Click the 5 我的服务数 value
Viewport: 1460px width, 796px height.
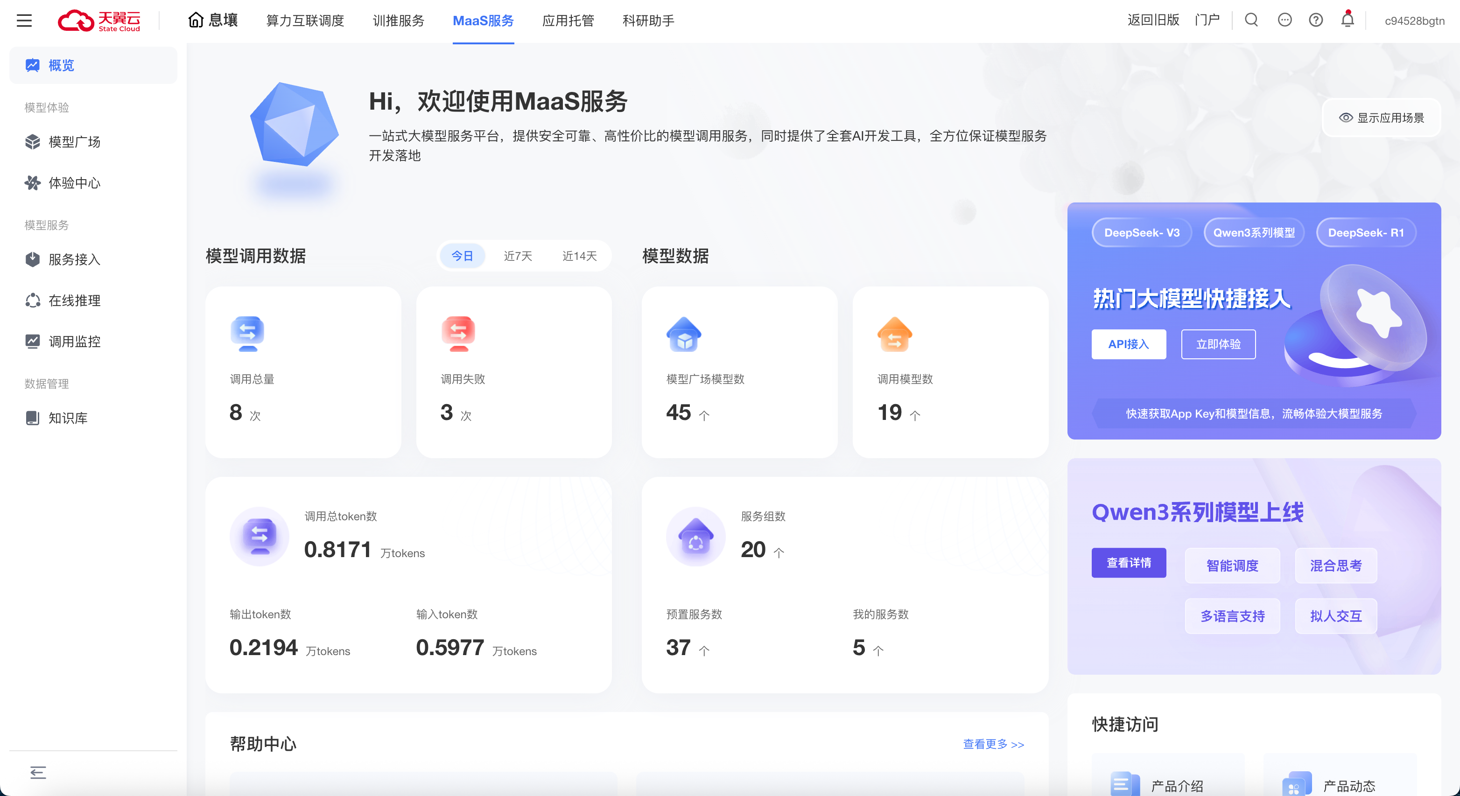click(859, 648)
